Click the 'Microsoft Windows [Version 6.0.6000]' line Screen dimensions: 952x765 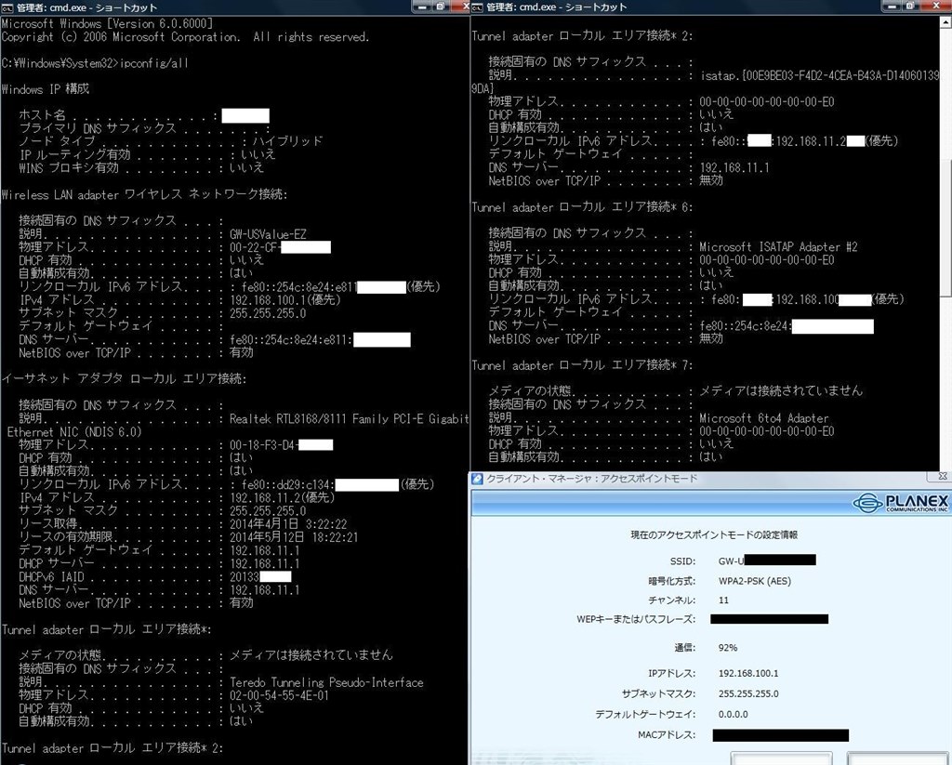(108, 23)
